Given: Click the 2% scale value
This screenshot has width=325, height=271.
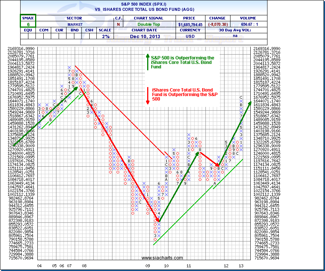Looking at the screenshot, I should coord(105,36).
